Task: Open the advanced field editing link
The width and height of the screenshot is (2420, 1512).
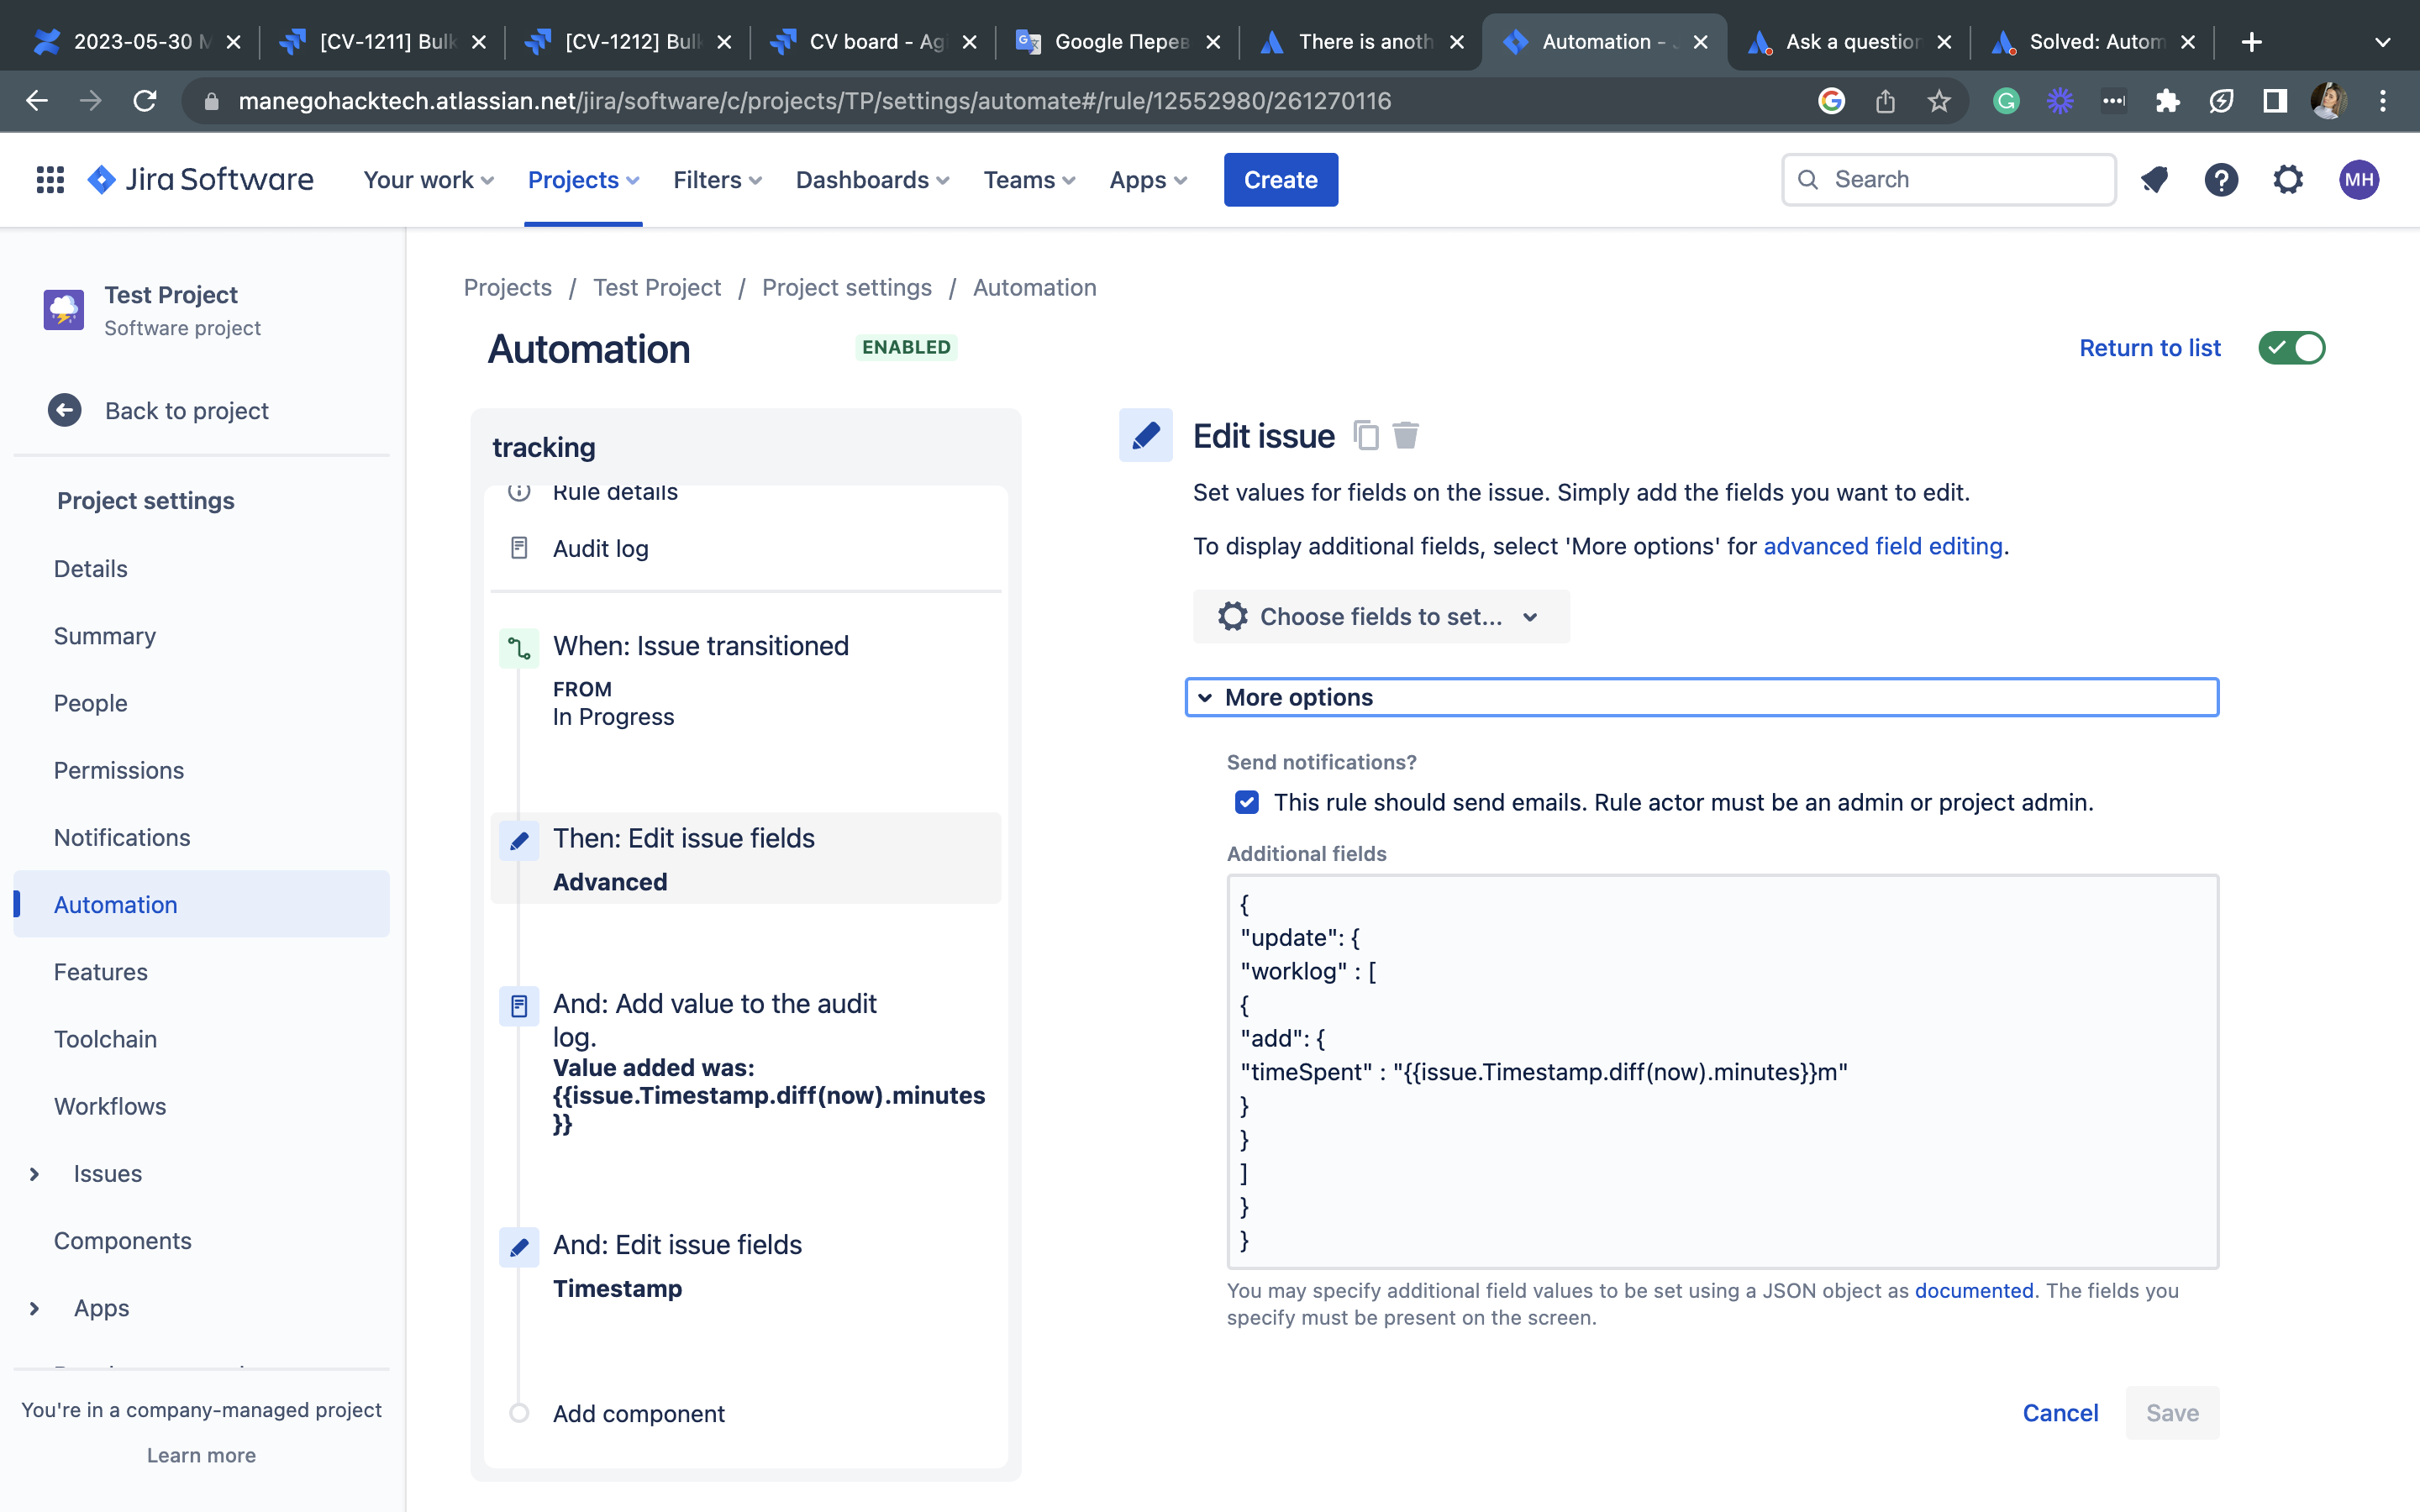Action: click(1882, 546)
